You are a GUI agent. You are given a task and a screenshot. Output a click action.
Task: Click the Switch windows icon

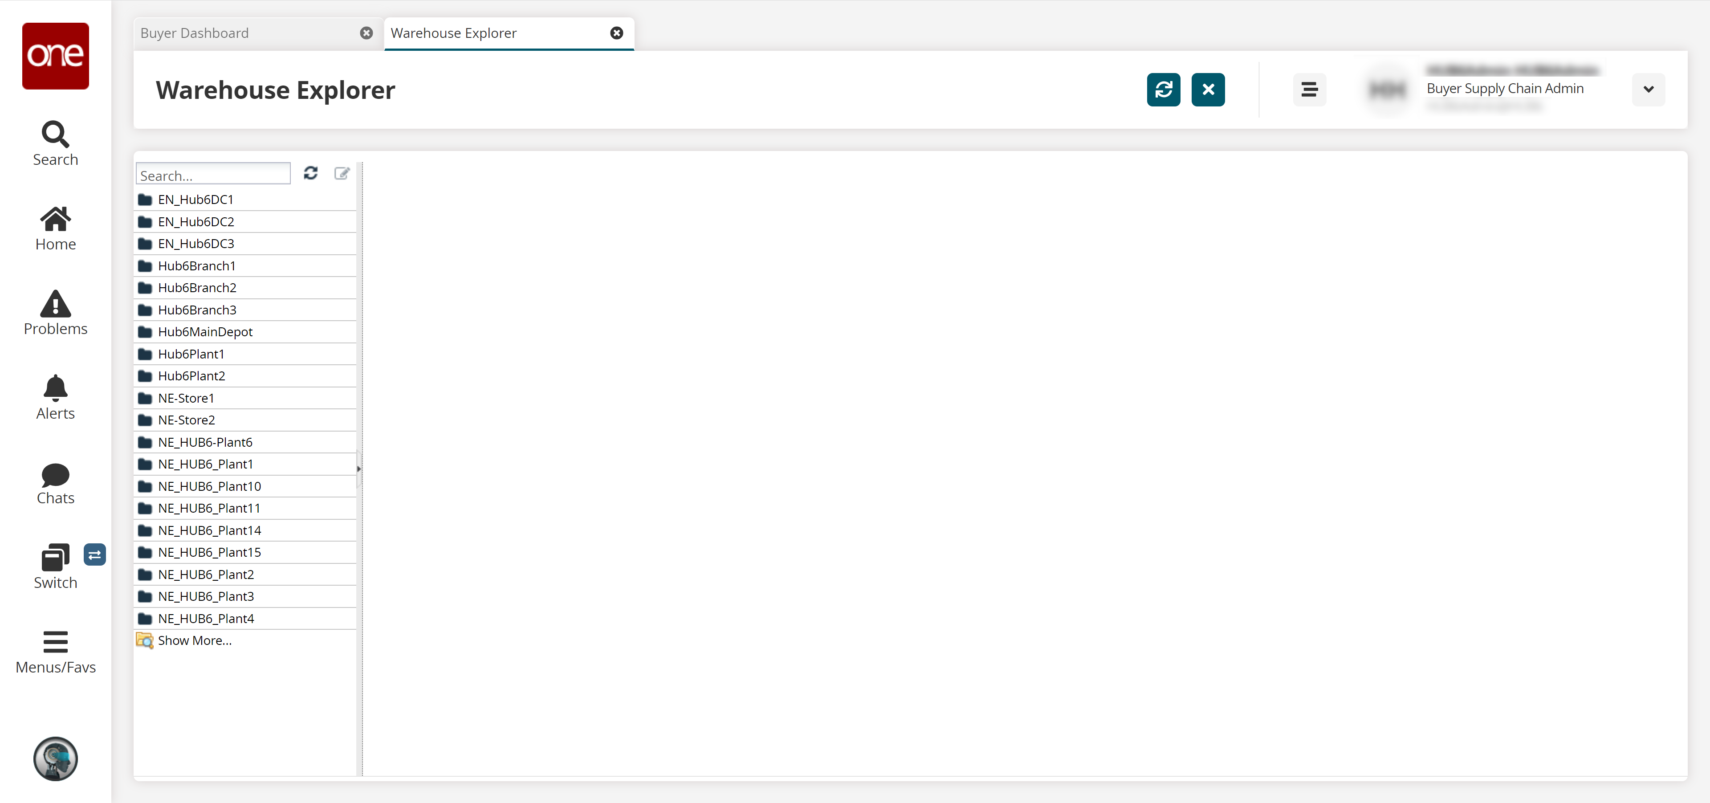(55, 566)
